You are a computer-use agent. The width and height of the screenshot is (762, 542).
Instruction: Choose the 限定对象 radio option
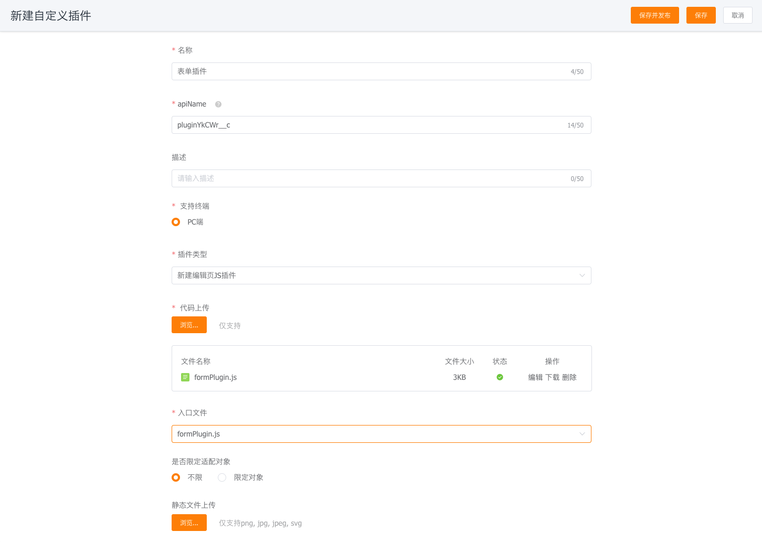tap(222, 477)
